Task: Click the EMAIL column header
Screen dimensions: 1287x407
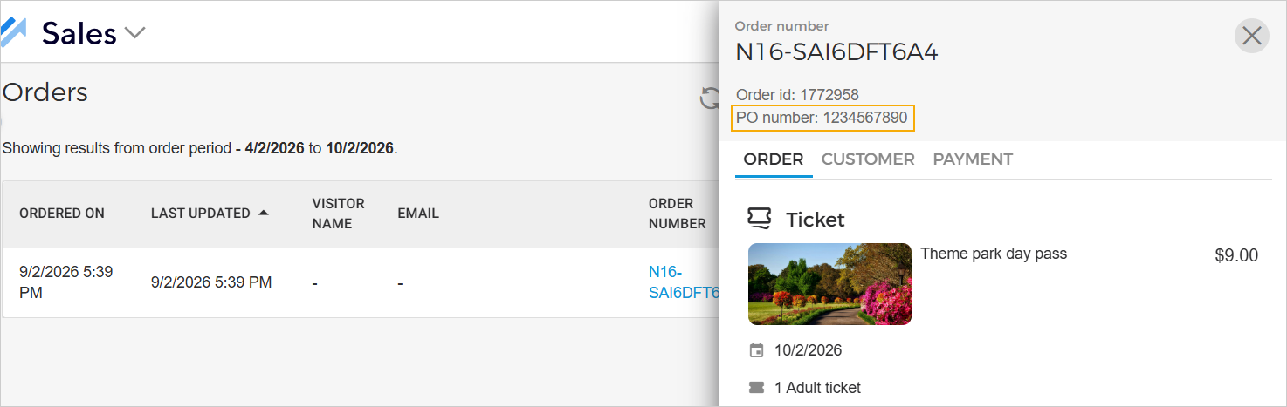Action: click(418, 214)
